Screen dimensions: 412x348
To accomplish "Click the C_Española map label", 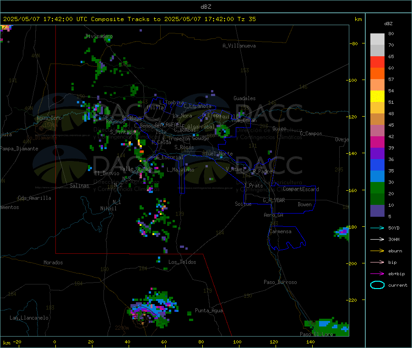I will click(197, 106).
